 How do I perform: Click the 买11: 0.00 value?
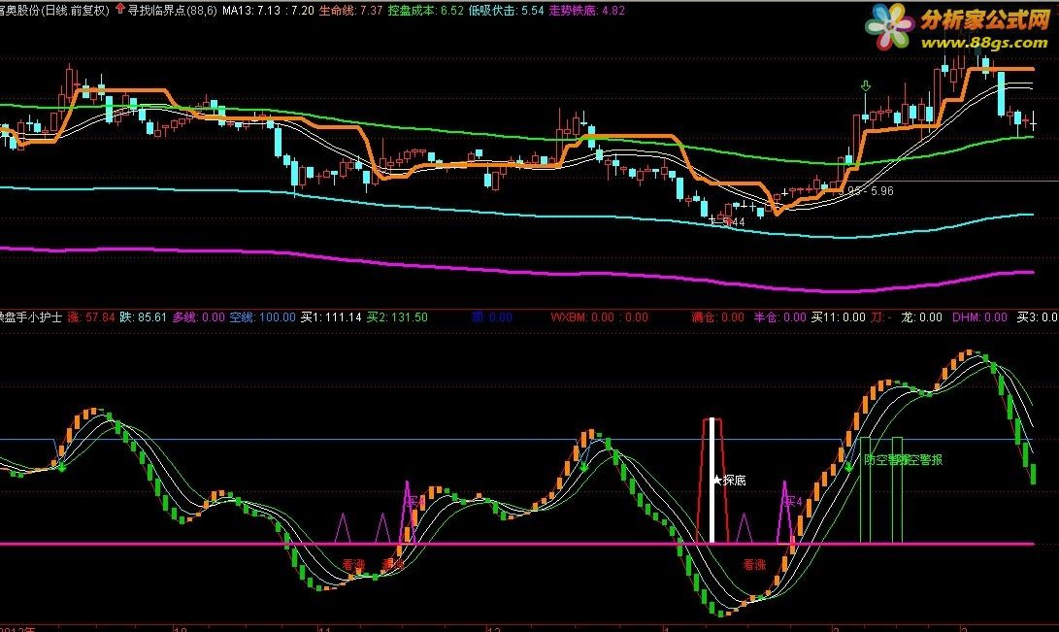[838, 316]
